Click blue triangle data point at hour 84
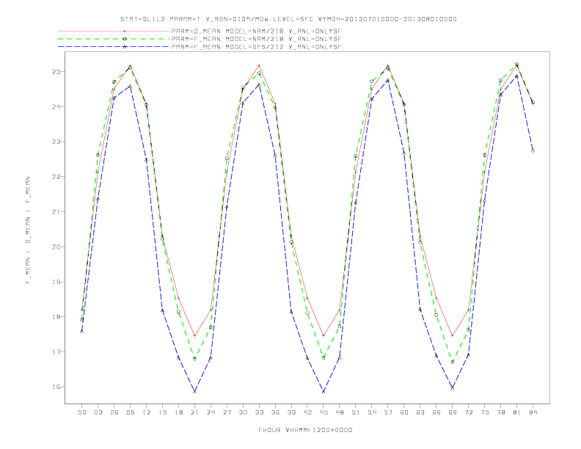 pyautogui.click(x=533, y=150)
